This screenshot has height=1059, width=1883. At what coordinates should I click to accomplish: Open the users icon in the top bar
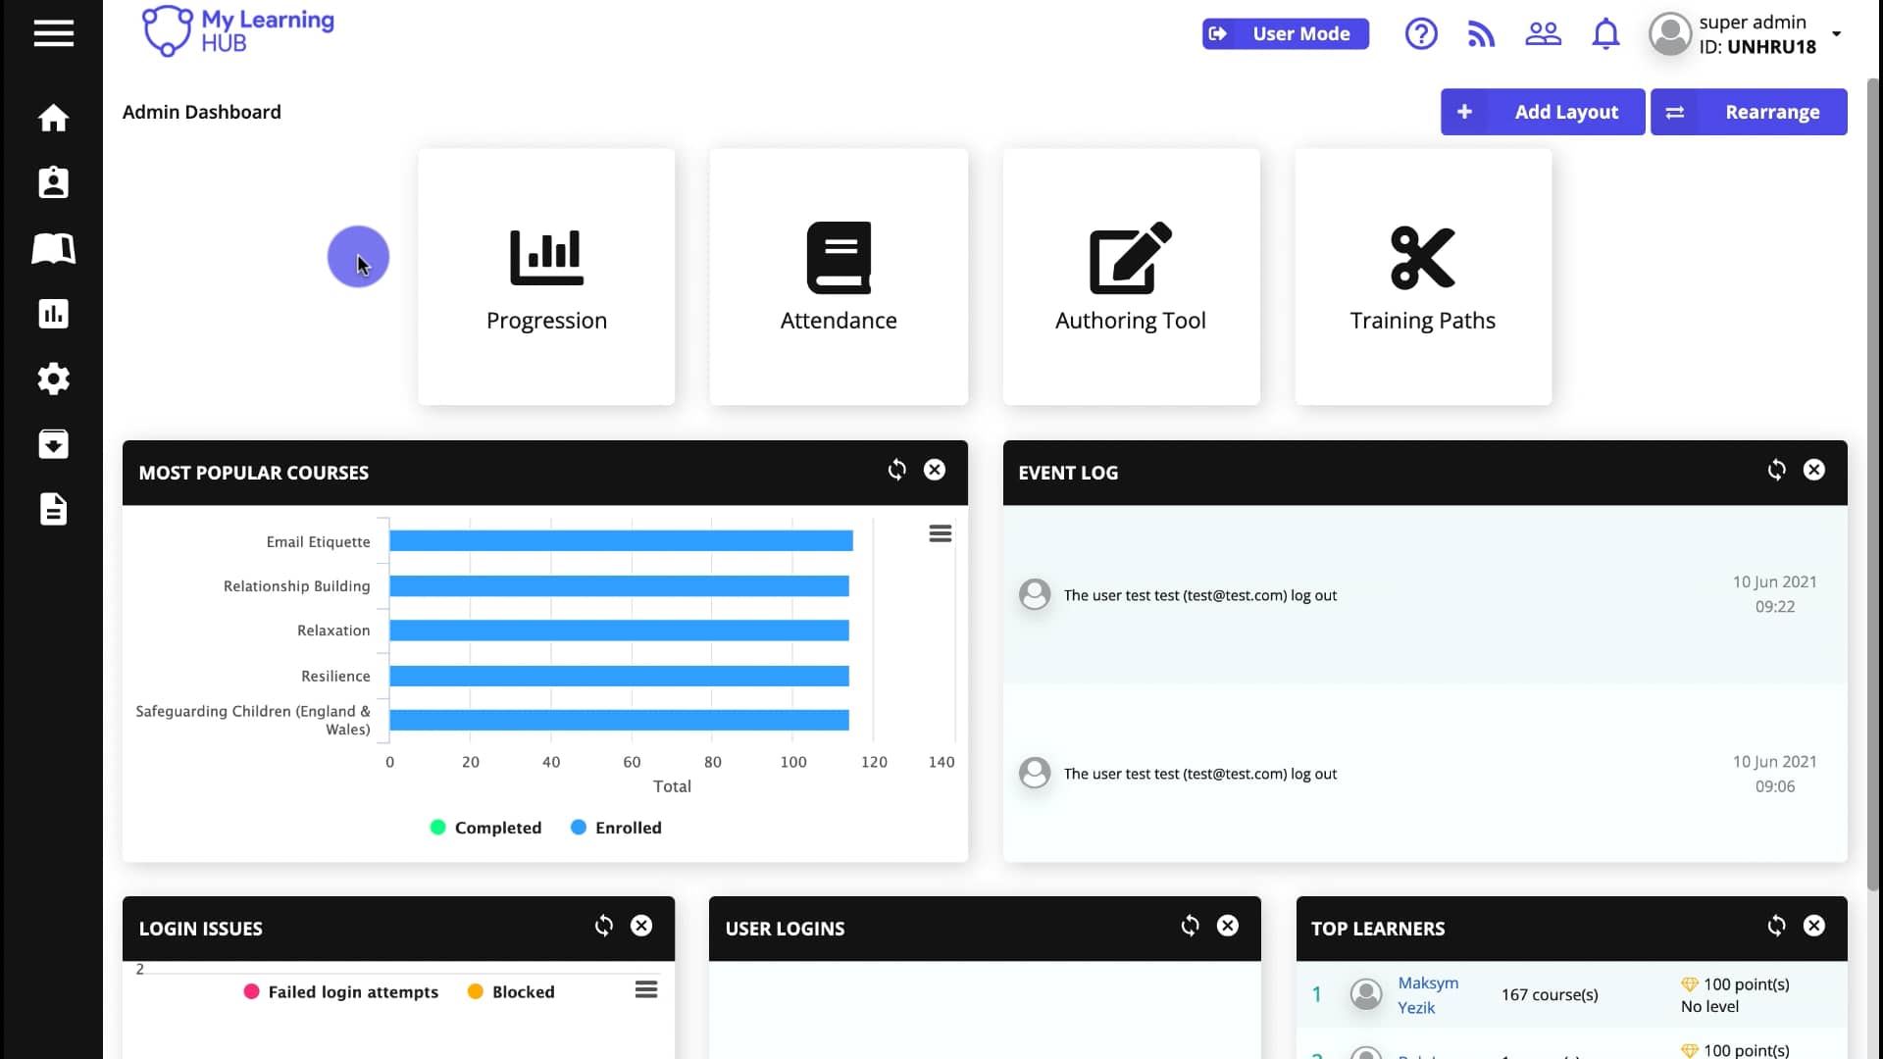coord(1542,33)
